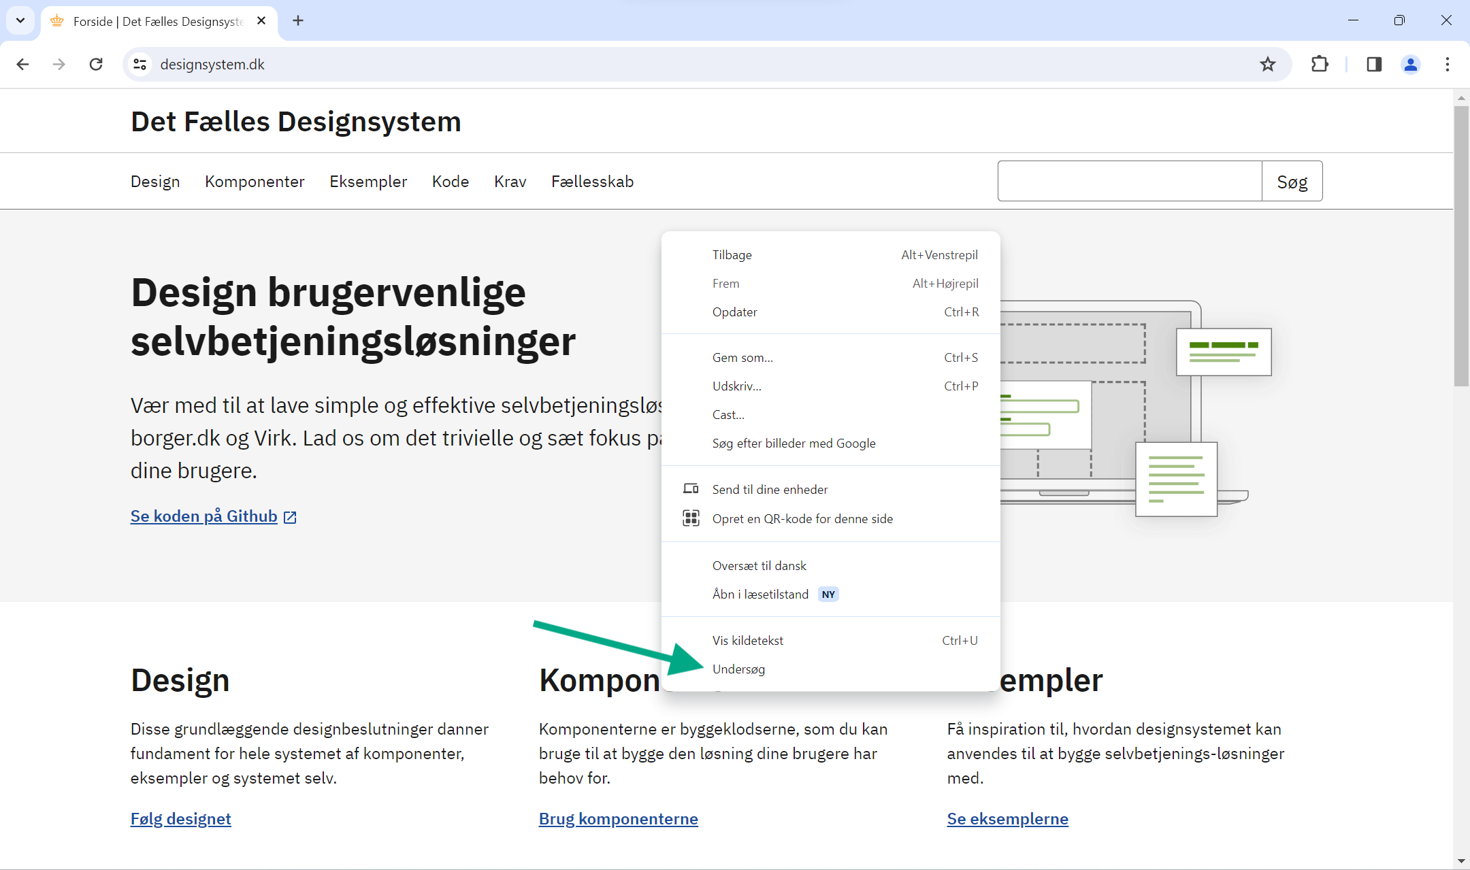Select Tilbage in the context menu
The width and height of the screenshot is (1470, 870).
pos(830,255)
